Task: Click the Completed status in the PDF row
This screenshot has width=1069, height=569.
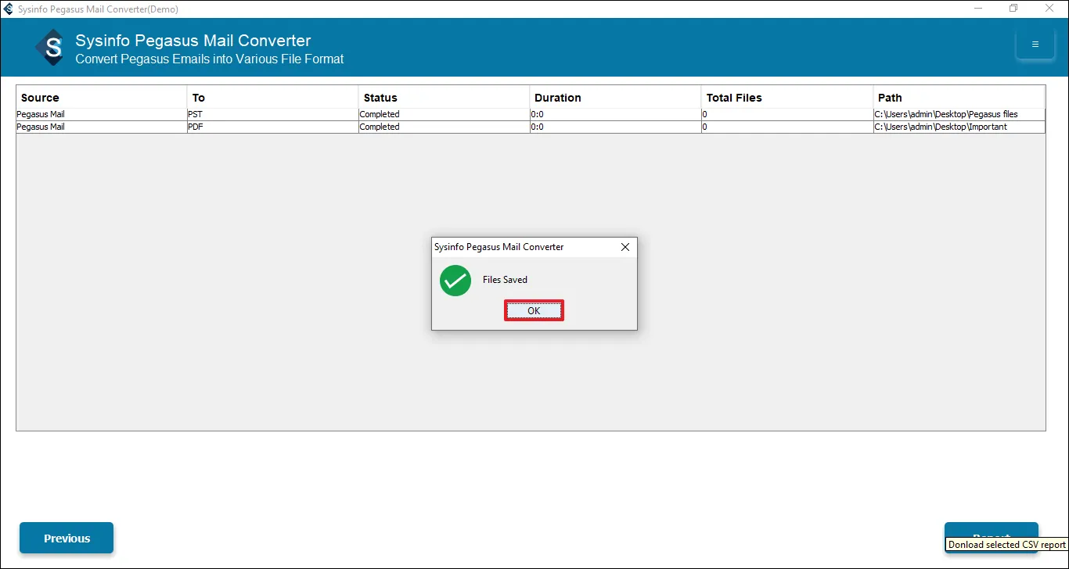Action: [x=445, y=127]
